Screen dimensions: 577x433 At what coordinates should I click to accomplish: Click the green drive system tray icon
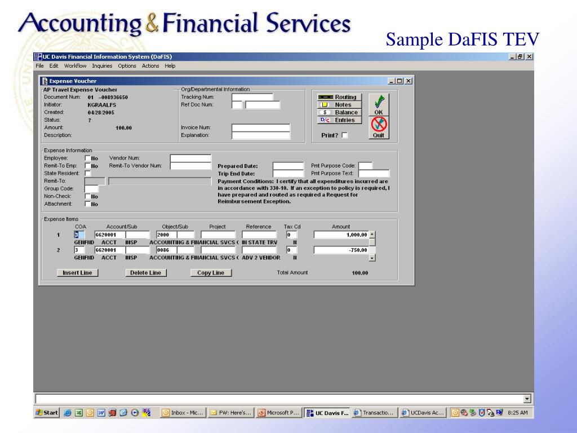click(473, 413)
